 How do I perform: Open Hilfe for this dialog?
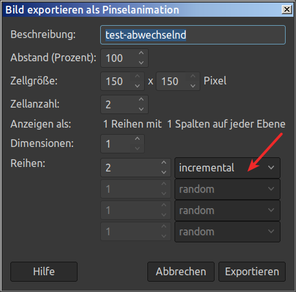tap(44, 271)
